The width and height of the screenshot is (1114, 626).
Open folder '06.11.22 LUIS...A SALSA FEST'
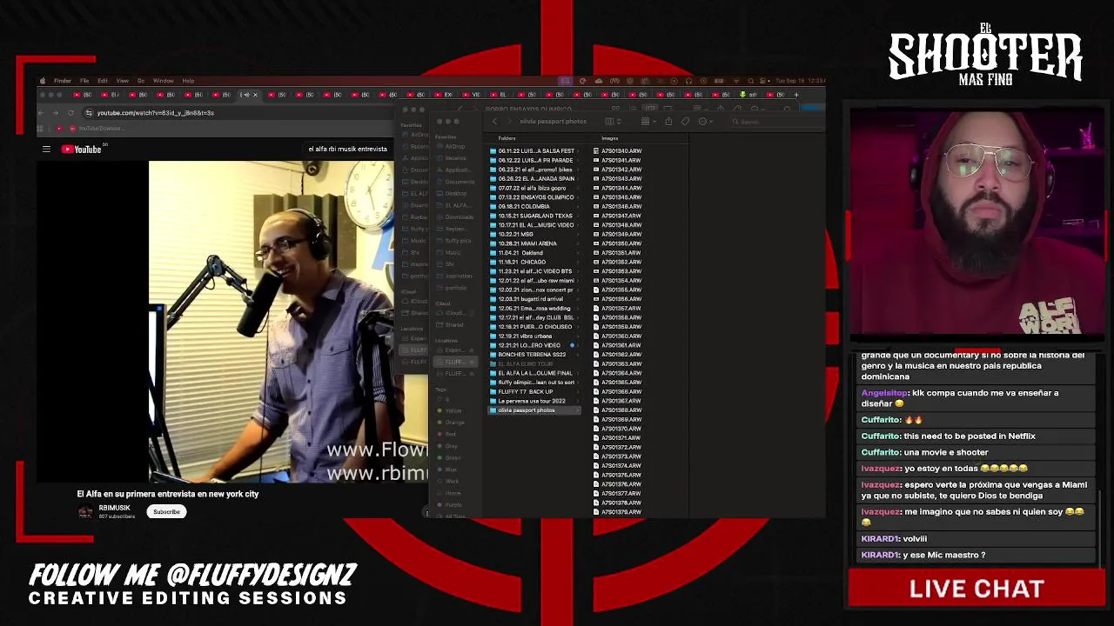click(x=535, y=150)
